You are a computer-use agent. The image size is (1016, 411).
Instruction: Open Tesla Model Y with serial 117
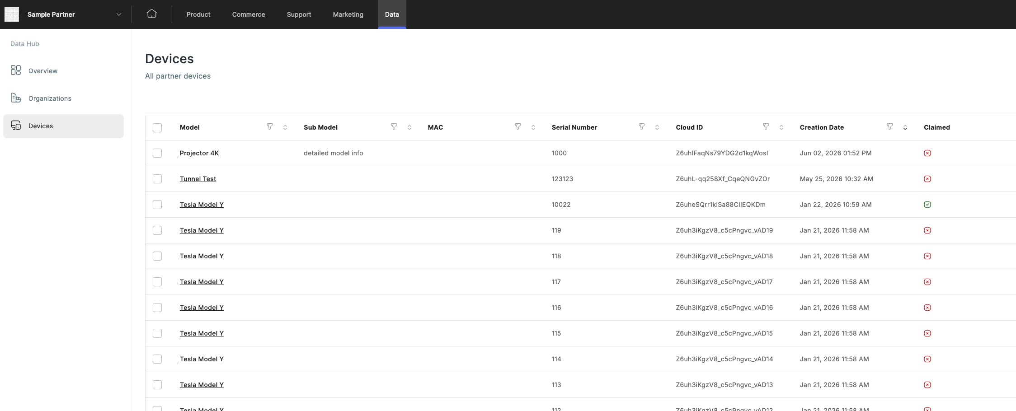pos(202,282)
